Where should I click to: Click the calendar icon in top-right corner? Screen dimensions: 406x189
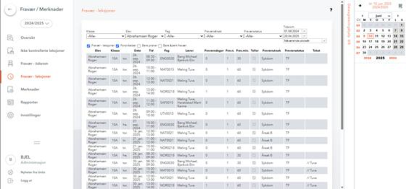click(400, 6)
